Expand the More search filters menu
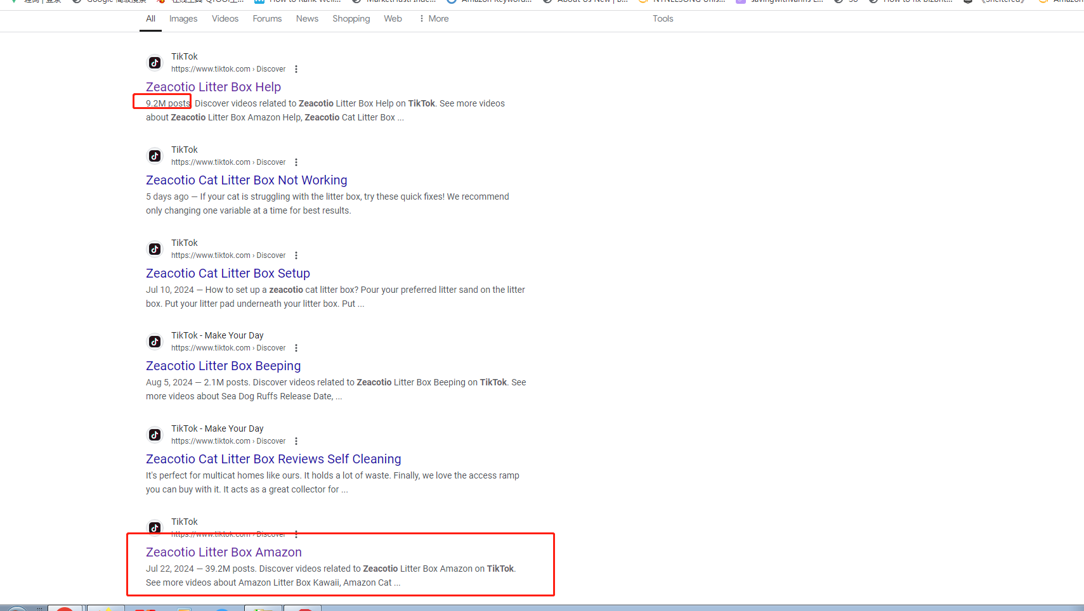Viewport: 1084px width, 611px height. (x=434, y=18)
